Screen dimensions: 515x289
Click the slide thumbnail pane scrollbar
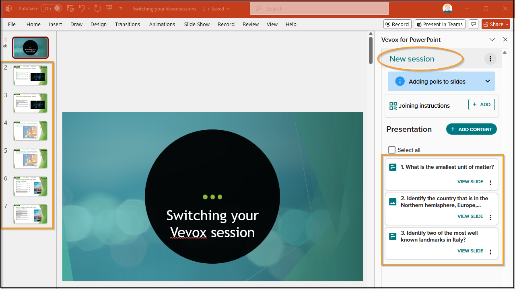(x=371, y=50)
